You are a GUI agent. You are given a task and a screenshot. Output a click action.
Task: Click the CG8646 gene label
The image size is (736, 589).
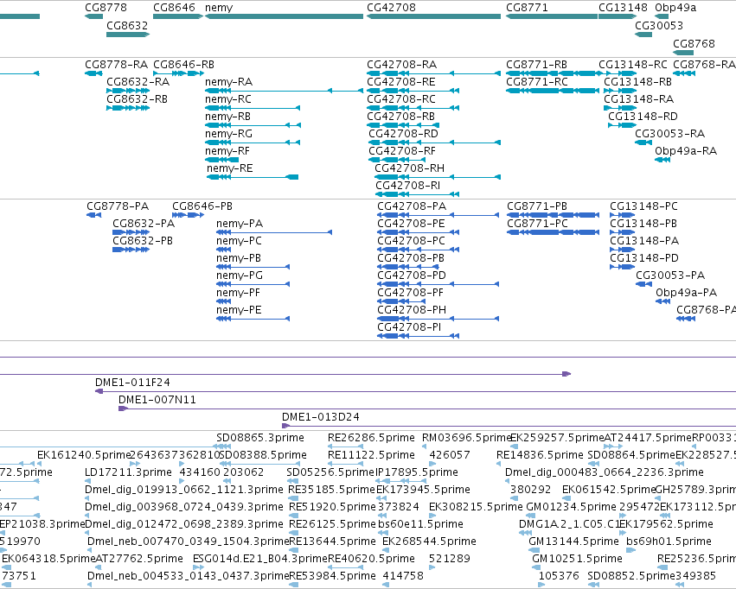174,8
